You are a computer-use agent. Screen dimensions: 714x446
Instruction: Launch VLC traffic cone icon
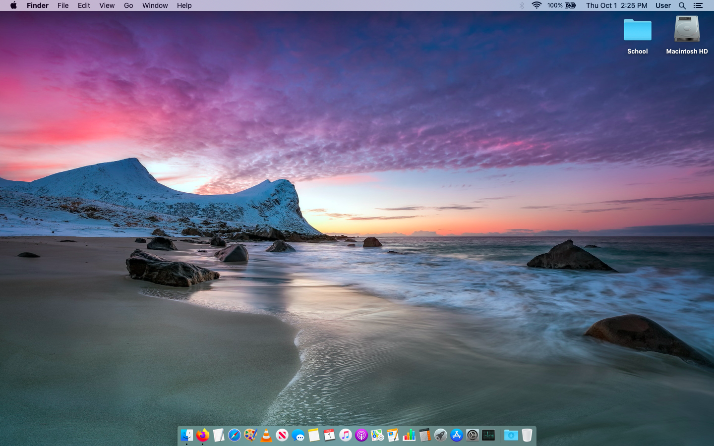click(266, 435)
